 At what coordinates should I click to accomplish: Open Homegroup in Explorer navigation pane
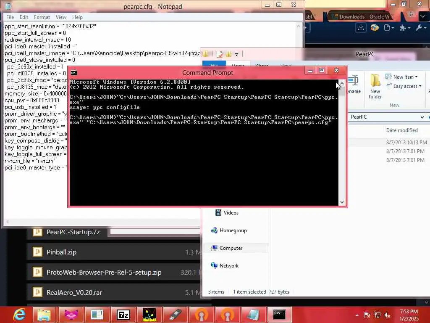[x=229, y=230]
